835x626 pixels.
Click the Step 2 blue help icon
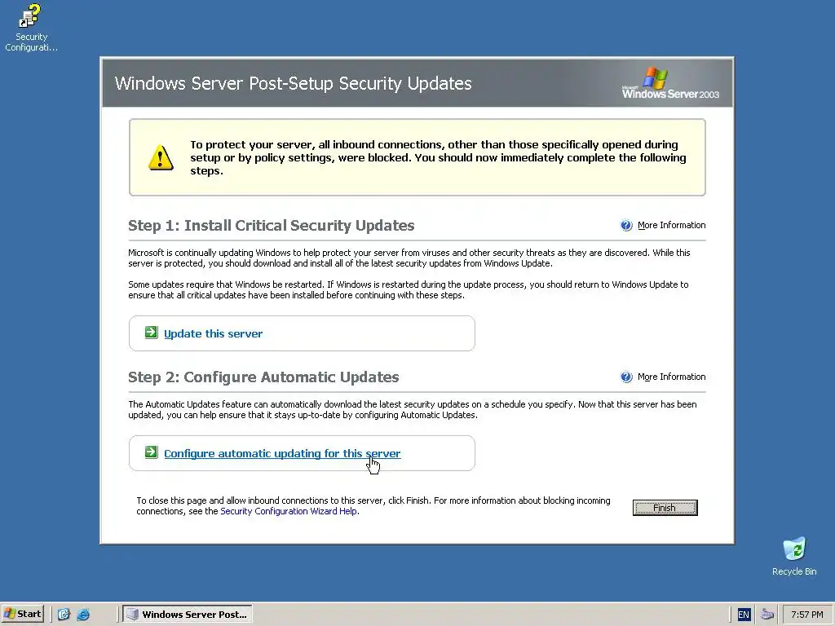626,377
